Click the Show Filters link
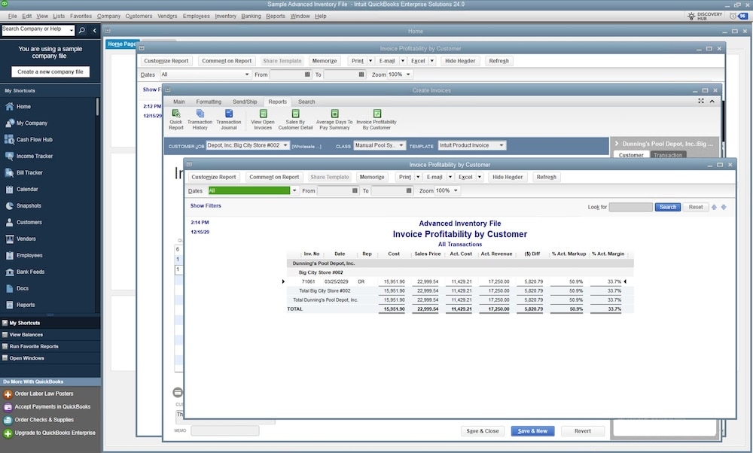753x453 pixels. point(206,206)
